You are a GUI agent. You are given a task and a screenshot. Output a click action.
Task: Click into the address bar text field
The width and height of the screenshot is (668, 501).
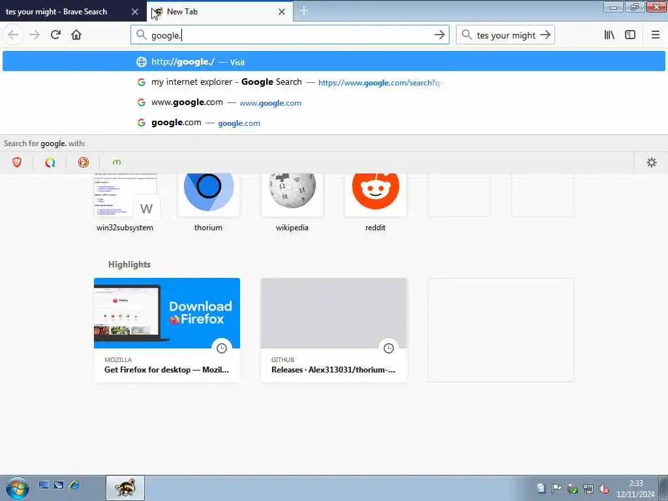coord(290,35)
